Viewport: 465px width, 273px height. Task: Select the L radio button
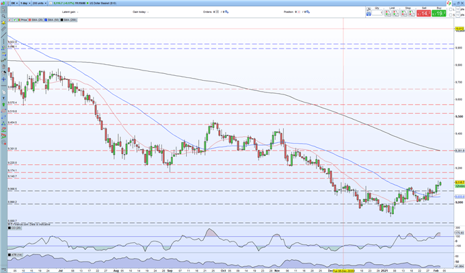pyautogui.click(x=451, y=10)
